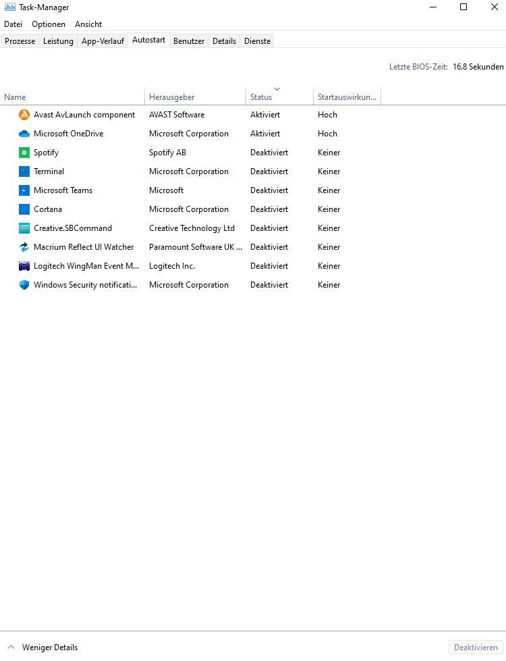Select the Cortana entry name
This screenshot has width=506, height=661.
tap(48, 209)
